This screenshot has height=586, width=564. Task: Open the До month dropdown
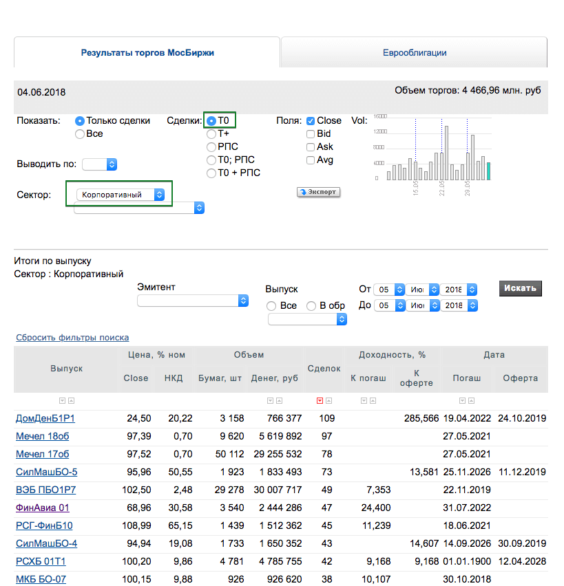click(x=423, y=305)
